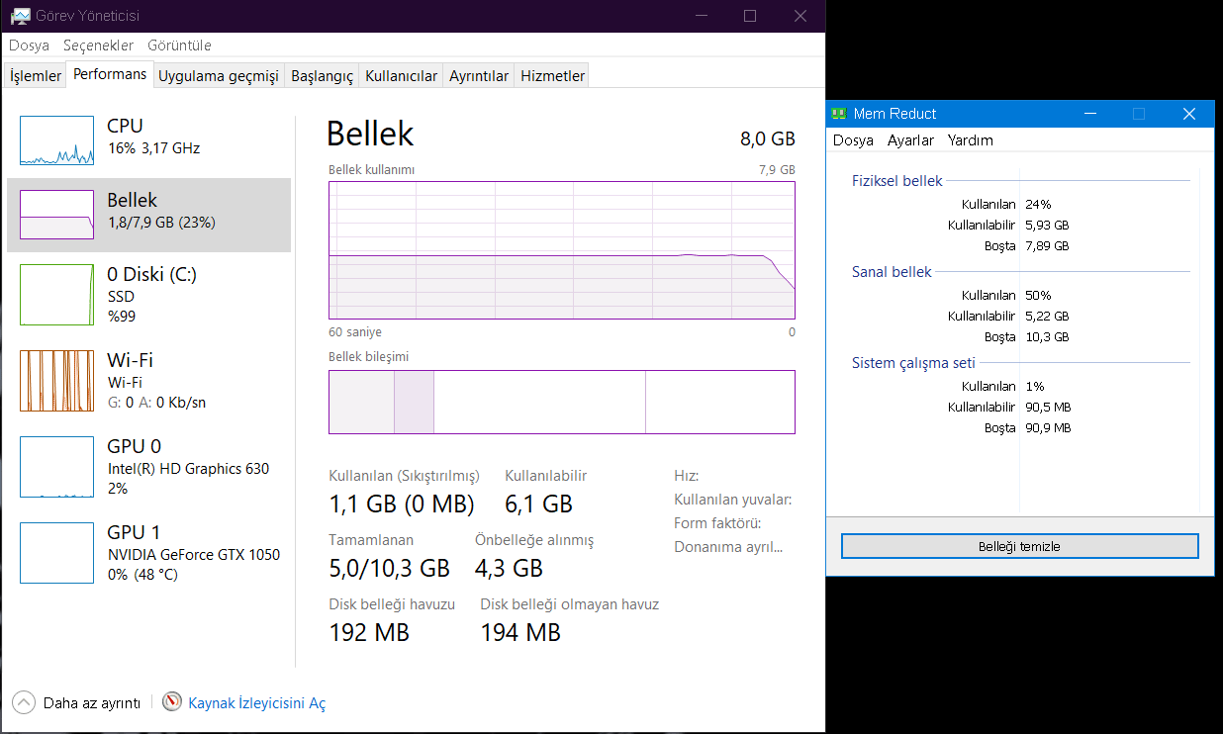Click the Form faktörü label

click(717, 522)
